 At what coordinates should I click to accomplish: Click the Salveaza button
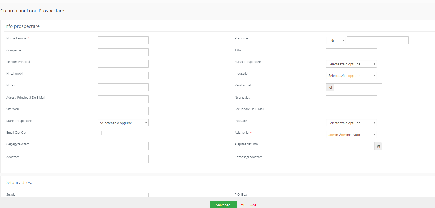(x=223, y=205)
